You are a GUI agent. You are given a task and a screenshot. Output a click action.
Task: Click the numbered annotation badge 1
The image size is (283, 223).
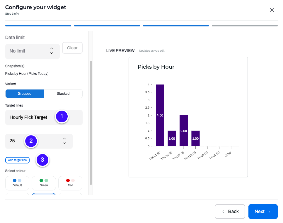[x=62, y=116]
